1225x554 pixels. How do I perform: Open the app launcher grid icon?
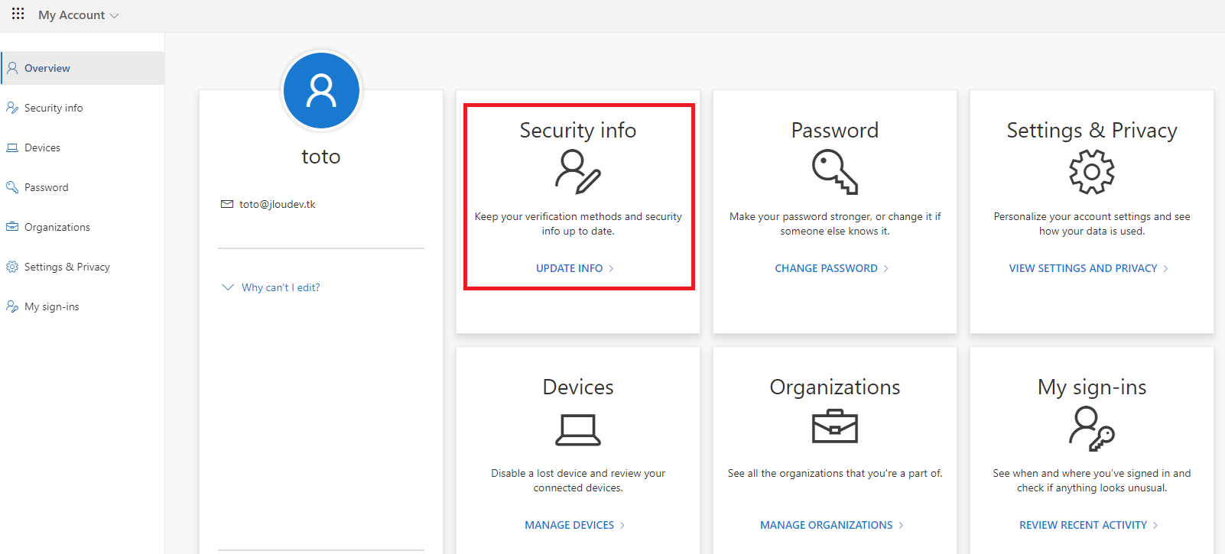coord(18,14)
